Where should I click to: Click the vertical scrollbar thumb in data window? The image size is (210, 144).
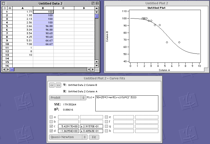(x=97, y=16)
